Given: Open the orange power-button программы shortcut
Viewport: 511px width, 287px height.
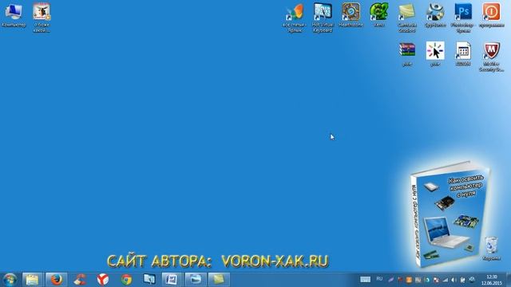Looking at the screenshot, I should point(491,14).
